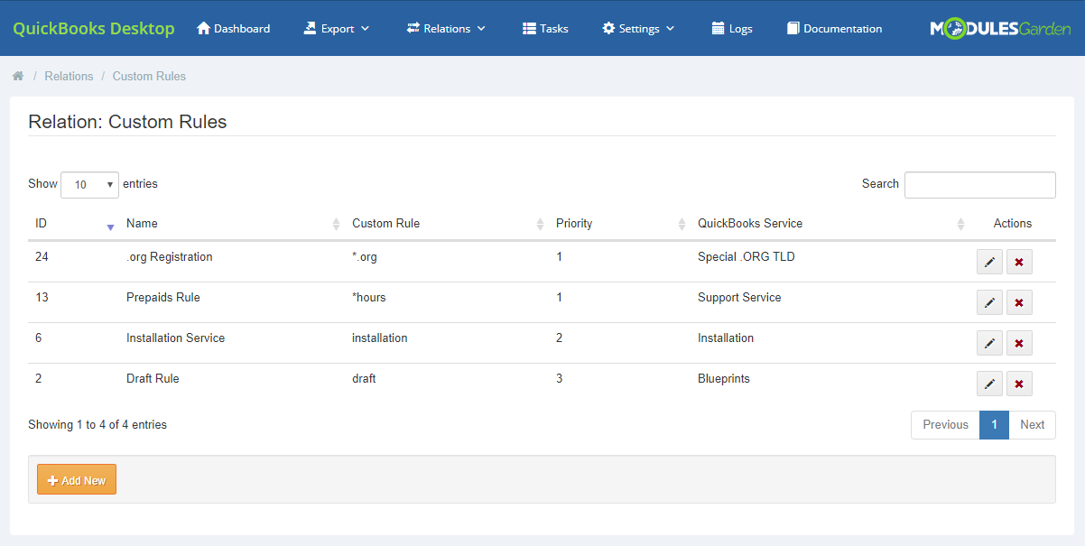
Task: Click the ModulesGarden logo
Action: coord(1002,29)
